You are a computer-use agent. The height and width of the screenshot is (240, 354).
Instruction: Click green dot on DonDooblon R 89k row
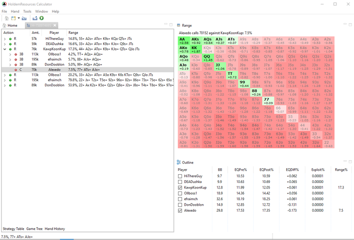tap(10, 85)
